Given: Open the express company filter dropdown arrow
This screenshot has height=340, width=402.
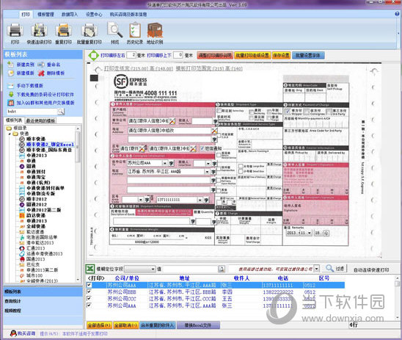Looking at the screenshot, I should pos(317,269).
